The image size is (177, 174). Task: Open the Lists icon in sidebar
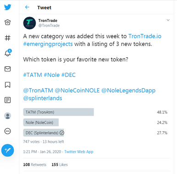pyautogui.click(x=7, y=100)
